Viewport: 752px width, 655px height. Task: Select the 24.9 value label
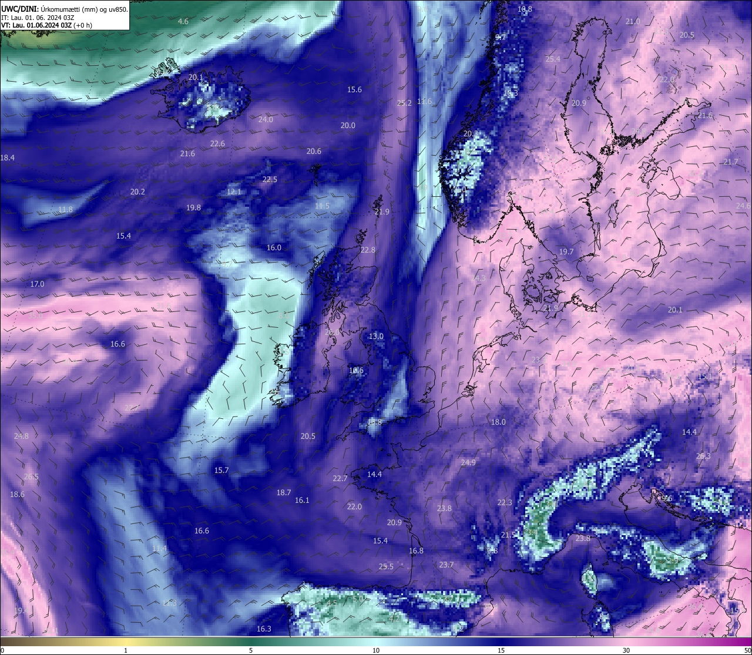[x=468, y=462]
